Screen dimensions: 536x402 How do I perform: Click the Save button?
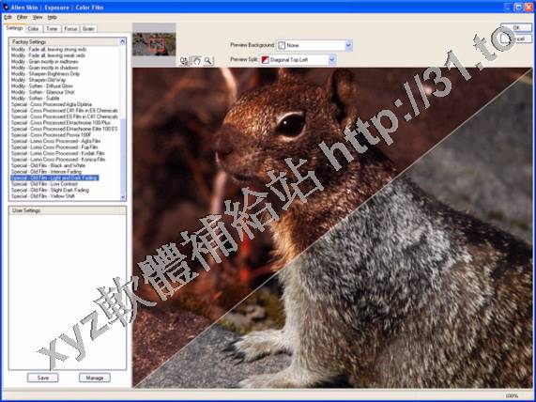43,378
